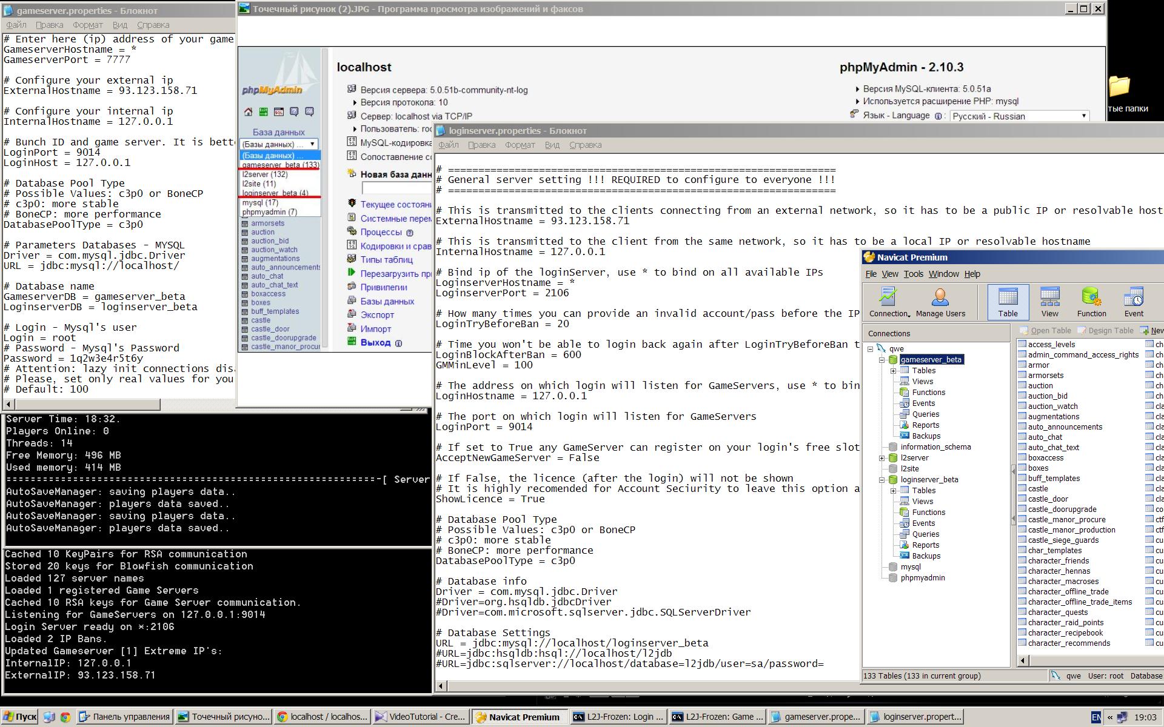The image size is (1164, 727).
Task: Open Файл menu in loginserver.properties Notepad
Action: tap(448, 145)
